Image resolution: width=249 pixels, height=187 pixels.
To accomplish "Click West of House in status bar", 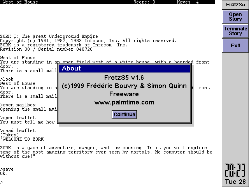I will click(x=20, y=2).
